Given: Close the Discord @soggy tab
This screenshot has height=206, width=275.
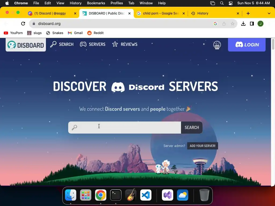Looking at the screenshot, I should click(75, 13).
